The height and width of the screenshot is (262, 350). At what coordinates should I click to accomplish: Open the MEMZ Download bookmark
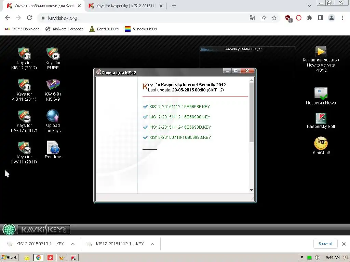tap(22, 29)
